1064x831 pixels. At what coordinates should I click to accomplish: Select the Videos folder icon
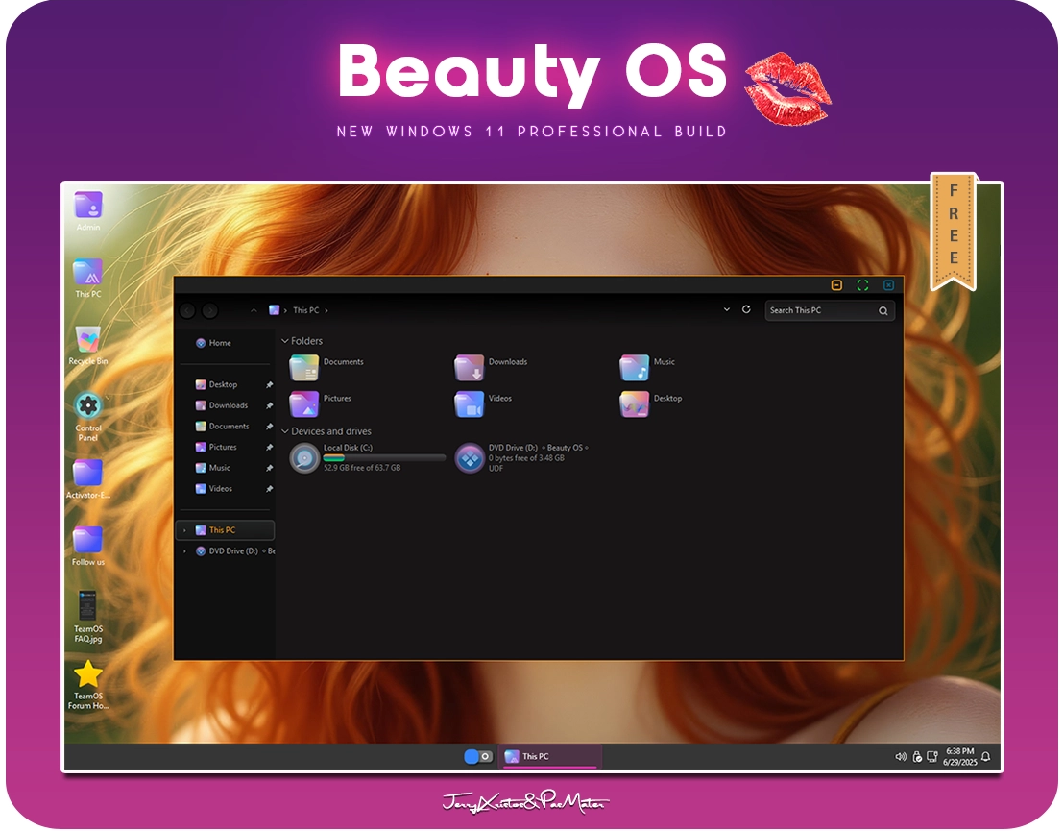pos(469,403)
